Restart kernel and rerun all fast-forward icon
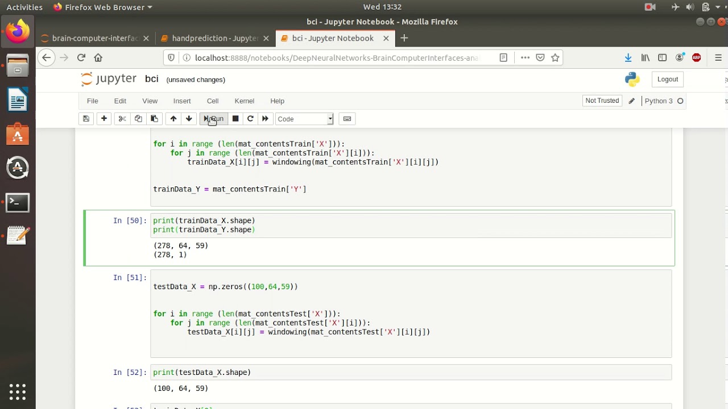The image size is (728, 409). coord(265,119)
